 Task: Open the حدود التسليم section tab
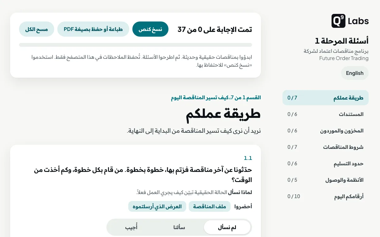click(x=326, y=163)
